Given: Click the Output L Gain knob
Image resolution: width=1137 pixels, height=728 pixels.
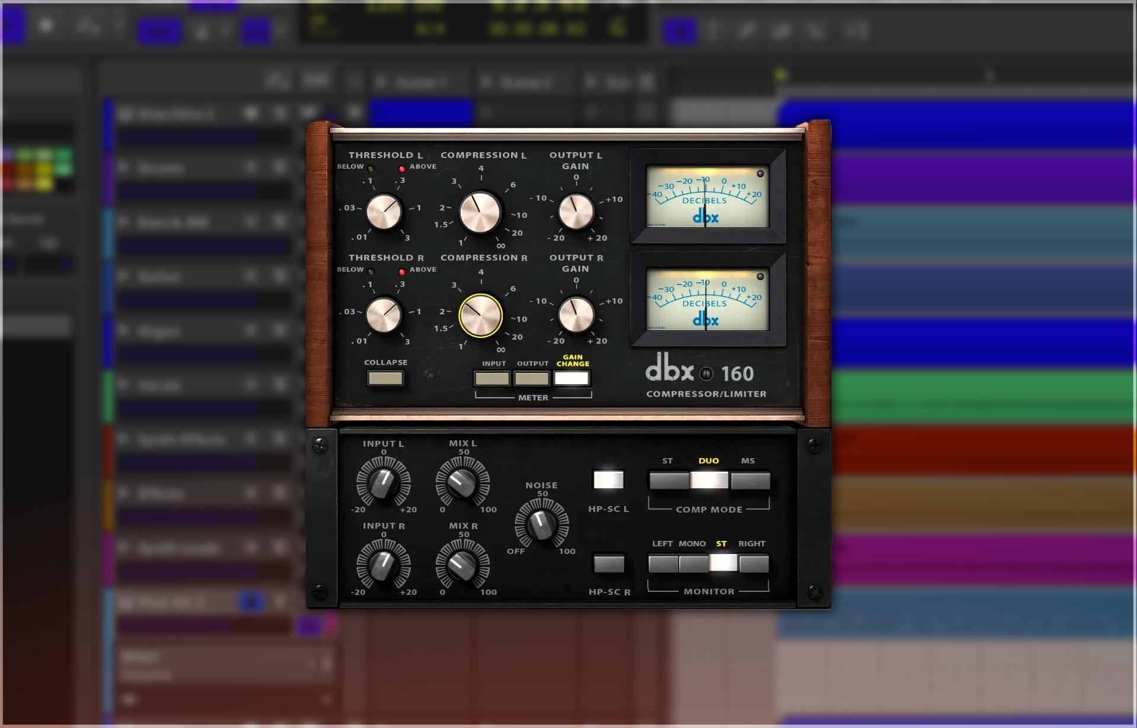Looking at the screenshot, I should (576, 211).
